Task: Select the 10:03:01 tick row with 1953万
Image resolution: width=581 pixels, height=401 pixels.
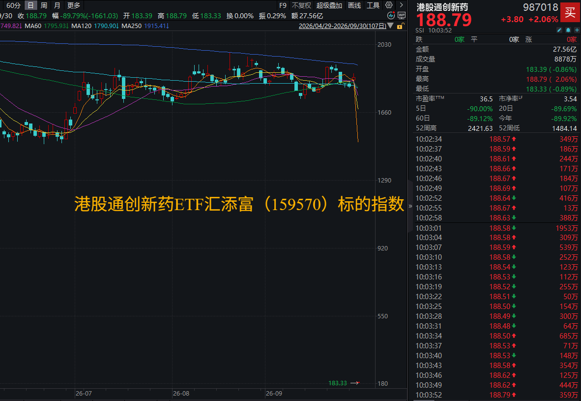Action: click(x=496, y=228)
